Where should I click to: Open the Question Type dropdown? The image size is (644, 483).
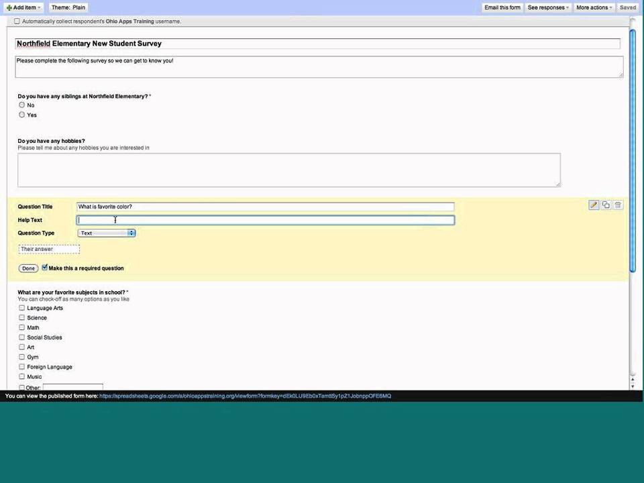coord(107,233)
